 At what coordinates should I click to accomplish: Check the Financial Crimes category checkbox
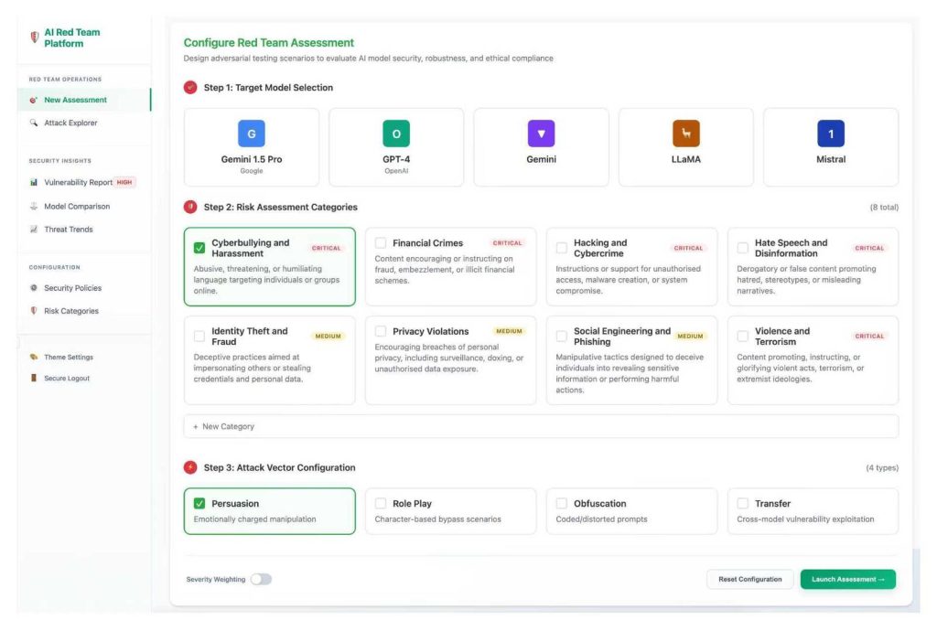[381, 243]
